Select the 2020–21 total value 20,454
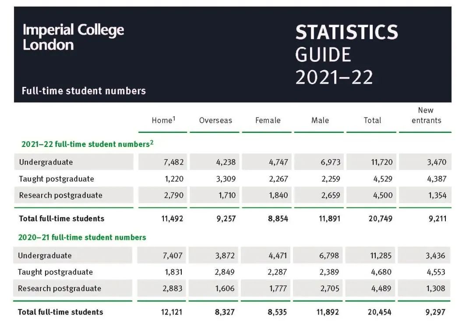Viewport: 473px width, 321px height. [x=380, y=312]
